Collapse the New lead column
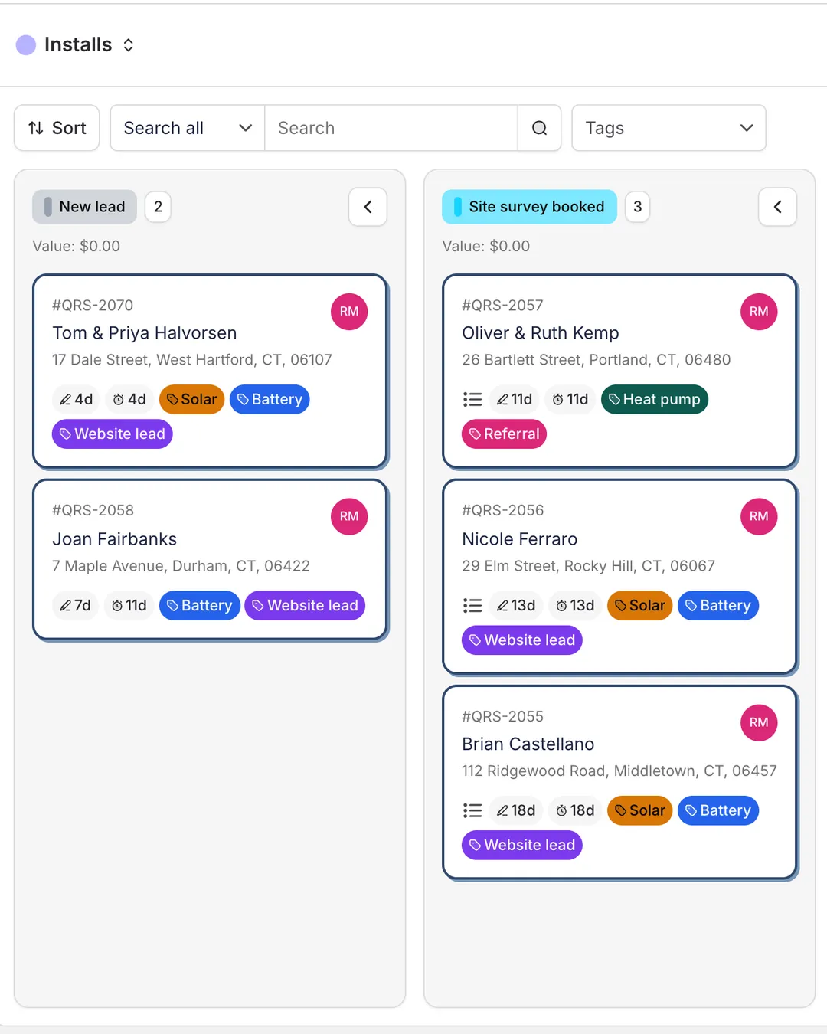This screenshot has width=827, height=1034. (x=368, y=207)
